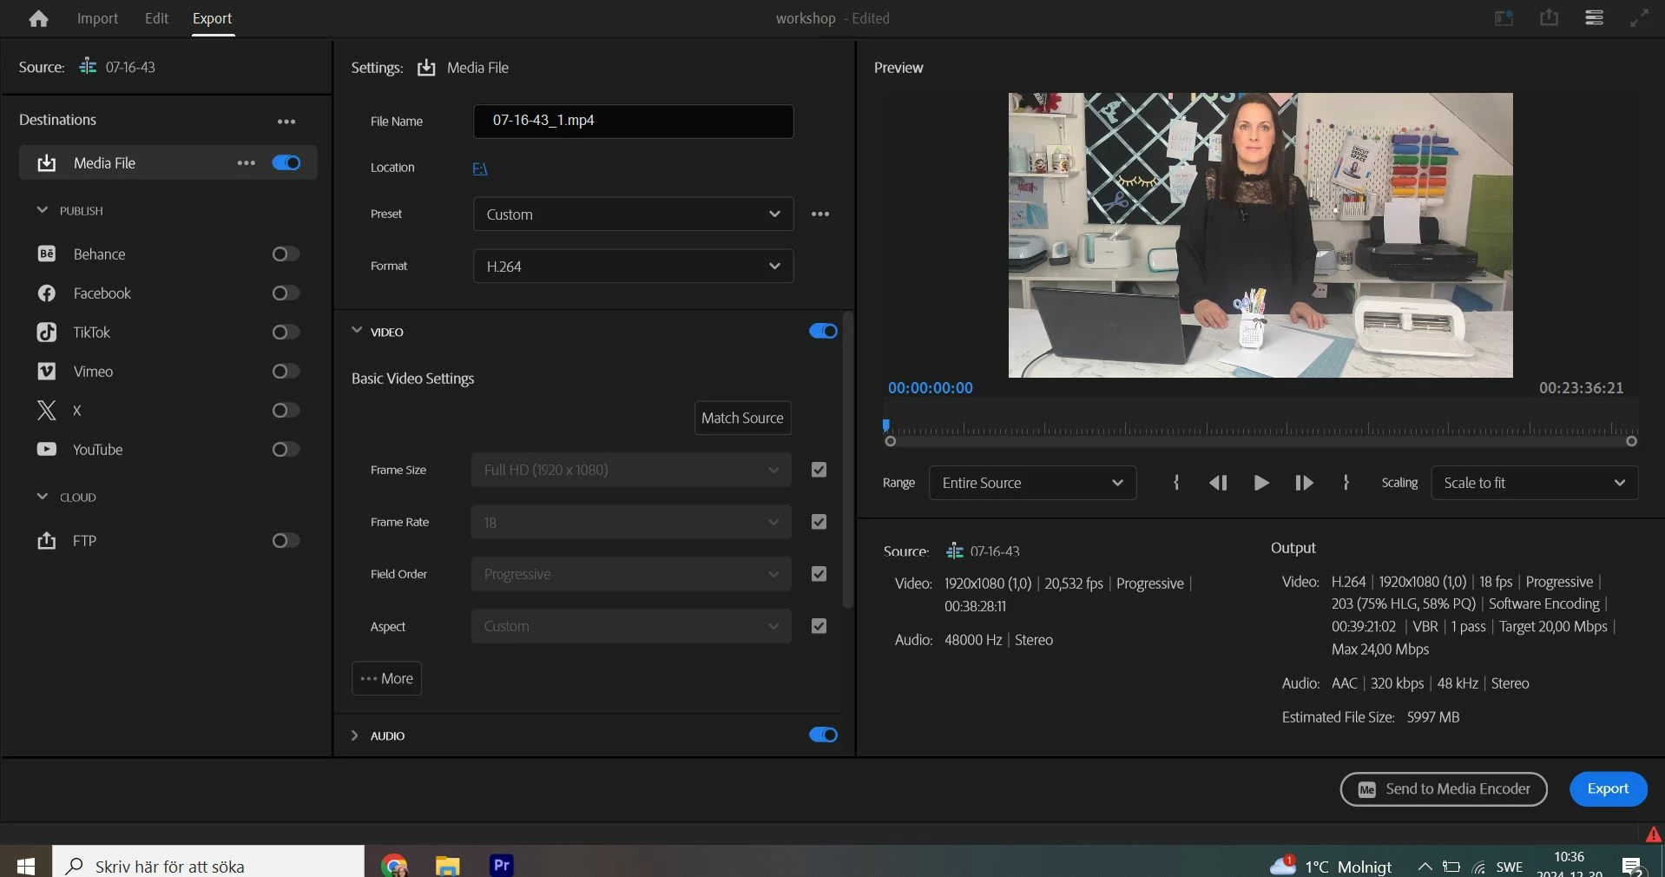Uncheck Frame Size match source

[819, 470]
